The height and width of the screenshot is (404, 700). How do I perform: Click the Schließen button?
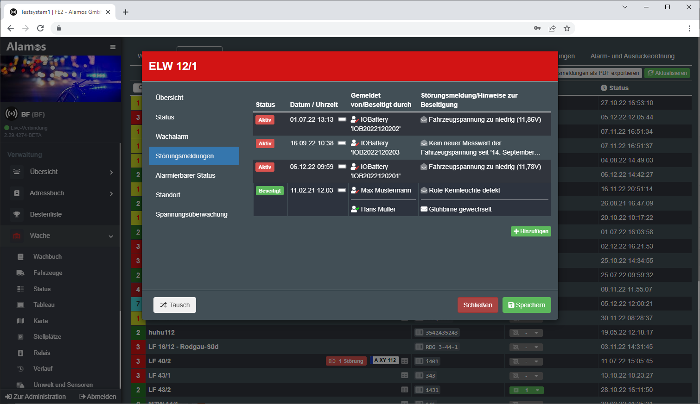[477, 305]
